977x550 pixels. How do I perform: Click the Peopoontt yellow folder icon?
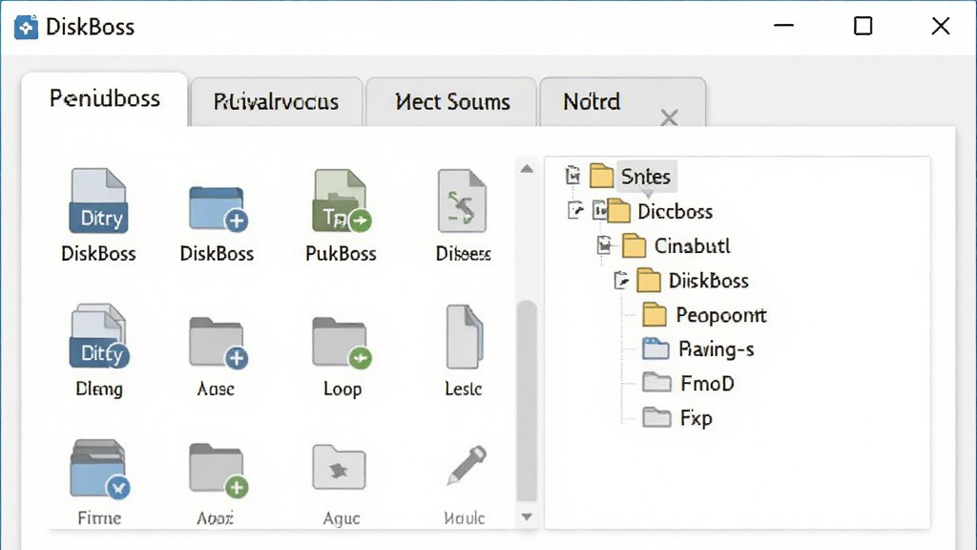(655, 314)
